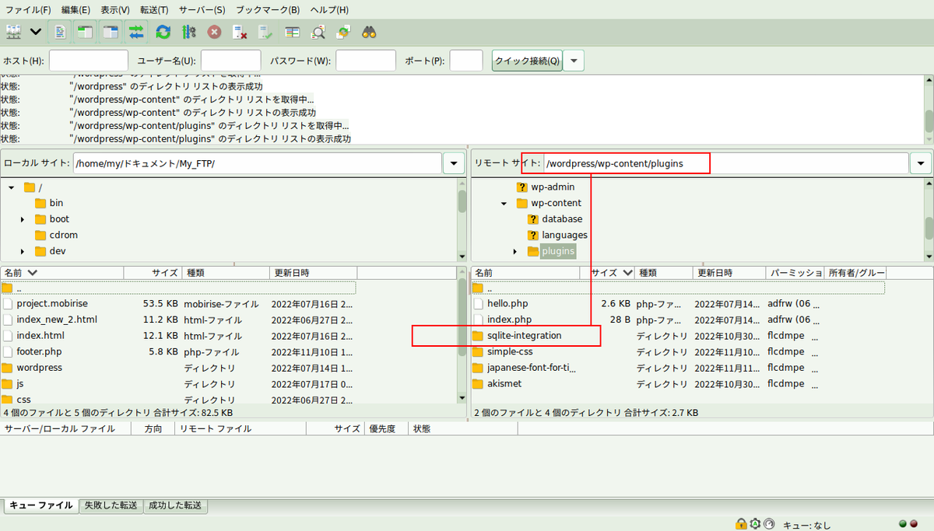Click the hello.php file icon

(x=478, y=303)
